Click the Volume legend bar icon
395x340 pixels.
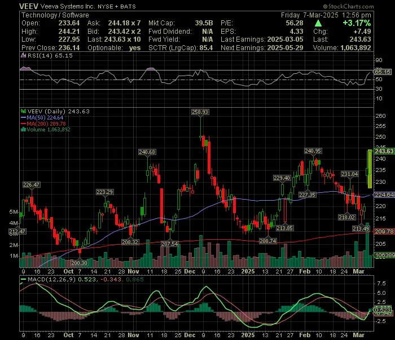pyautogui.click(x=24, y=130)
